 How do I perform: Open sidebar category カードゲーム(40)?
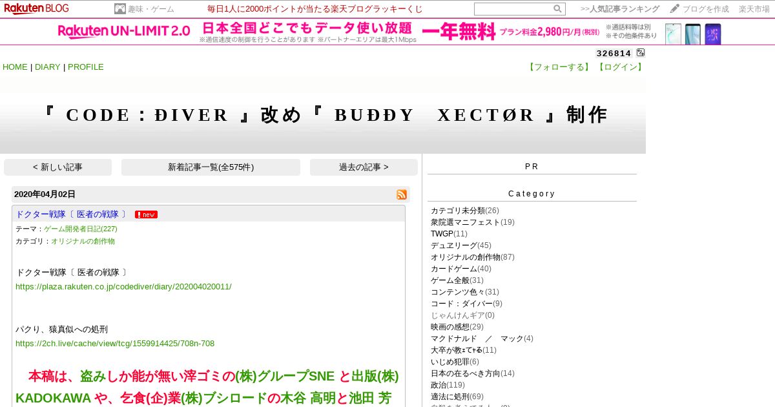(x=461, y=269)
